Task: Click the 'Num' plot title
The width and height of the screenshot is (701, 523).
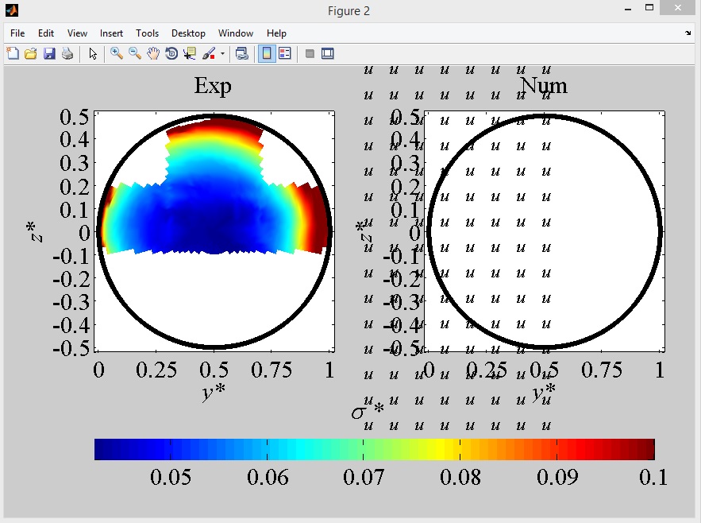Action: [x=544, y=85]
